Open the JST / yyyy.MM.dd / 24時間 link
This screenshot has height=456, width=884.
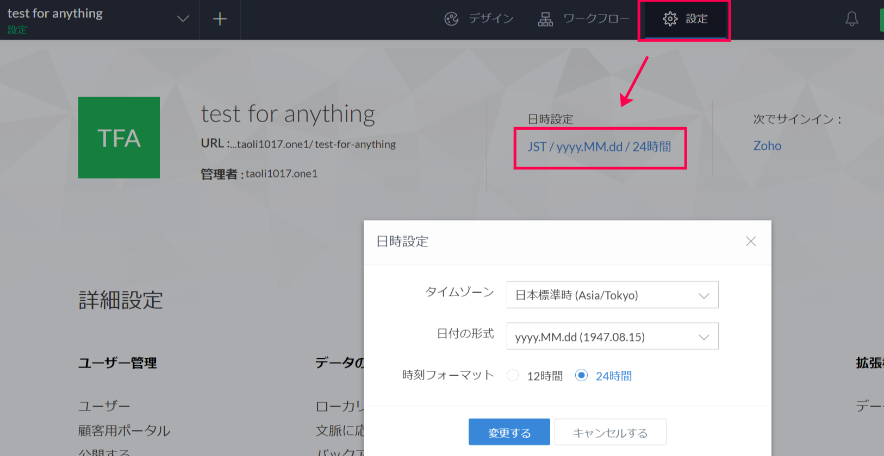coord(599,147)
